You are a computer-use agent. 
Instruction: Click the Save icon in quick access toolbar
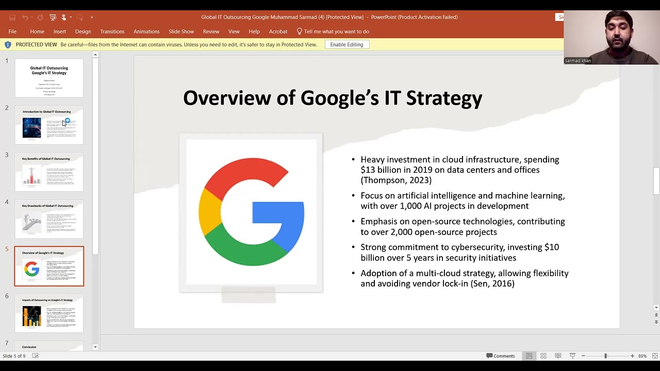pos(12,17)
